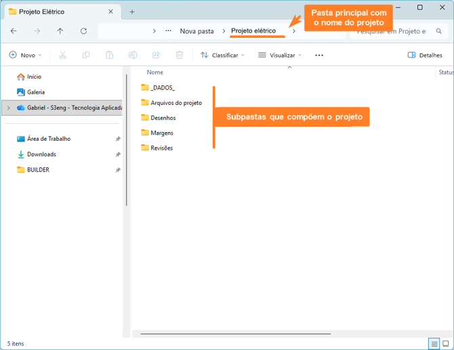Navigate to Nova pasta in breadcrumb
This screenshot has height=350, width=454.
click(x=197, y=31)
